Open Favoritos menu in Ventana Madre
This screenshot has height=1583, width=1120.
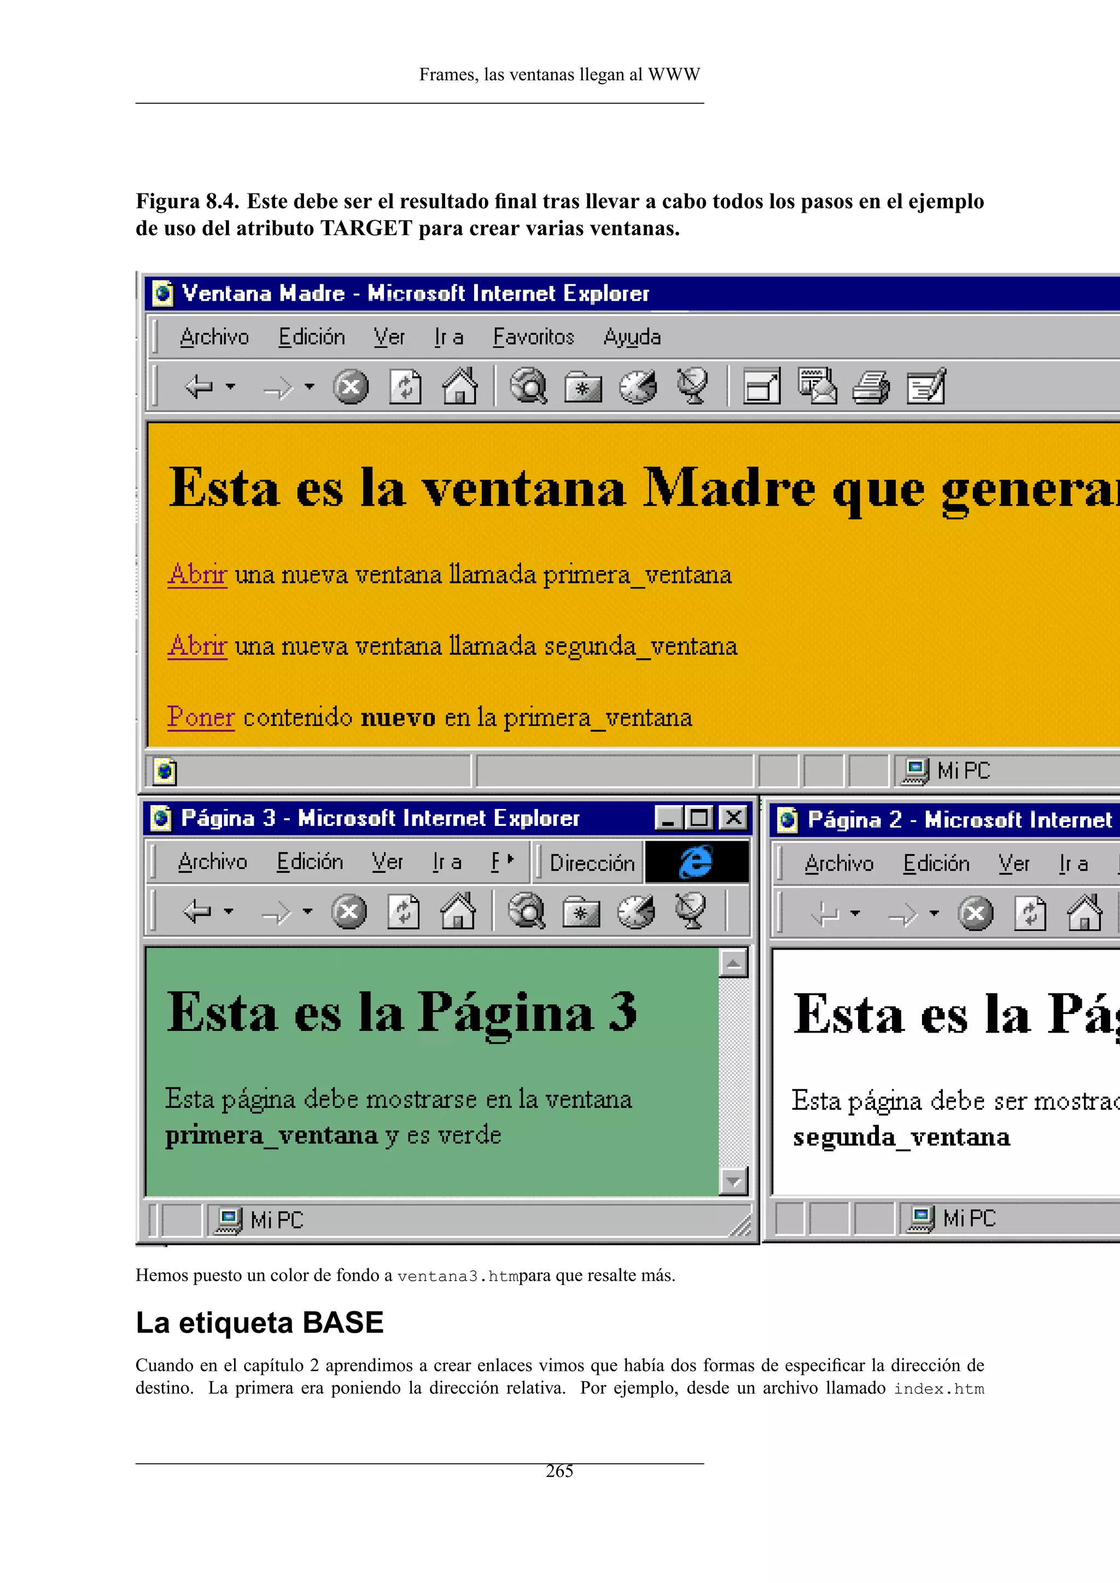(x=533, y=337)
